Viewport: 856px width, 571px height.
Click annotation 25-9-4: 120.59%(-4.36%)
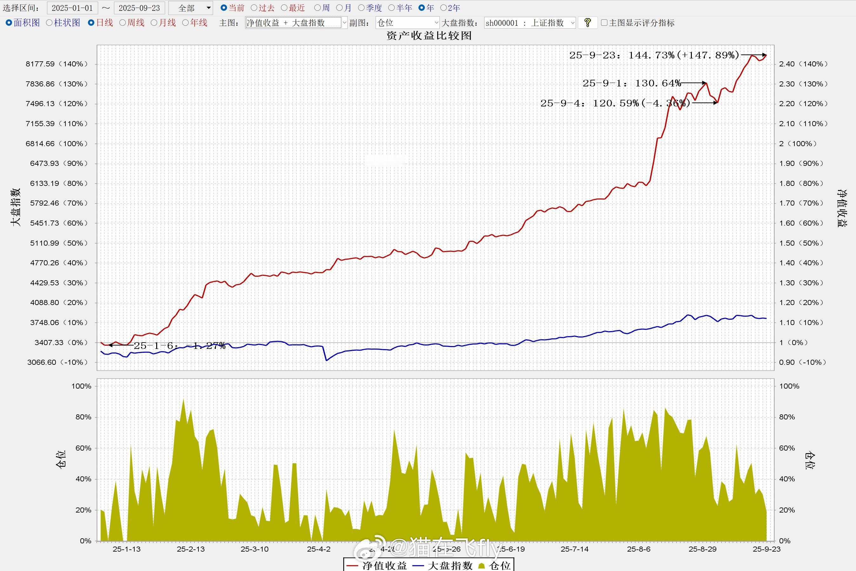tap(615, 103)
